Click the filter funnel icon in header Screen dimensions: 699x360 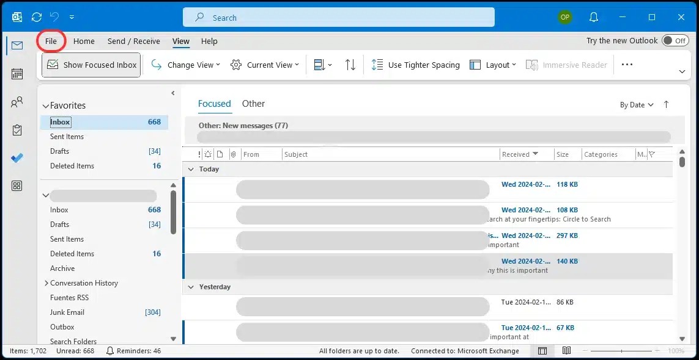(x=652, y=154)
